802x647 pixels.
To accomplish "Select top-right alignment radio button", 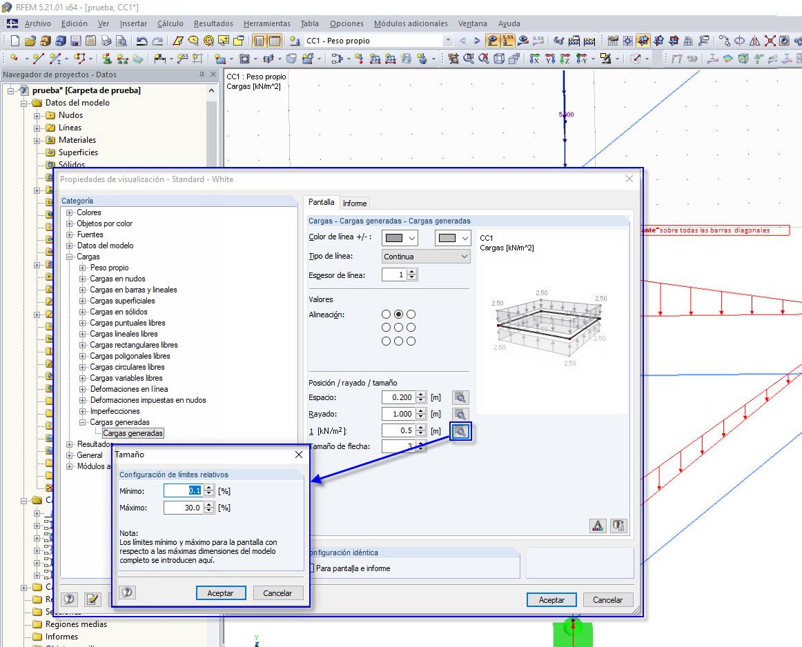I will (411, 315).
